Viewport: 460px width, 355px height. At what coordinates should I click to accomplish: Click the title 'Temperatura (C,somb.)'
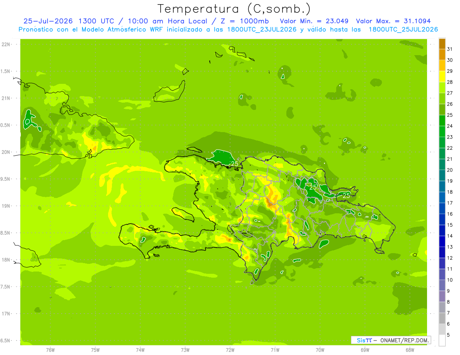pyautogui.click(x=234, y=9)
